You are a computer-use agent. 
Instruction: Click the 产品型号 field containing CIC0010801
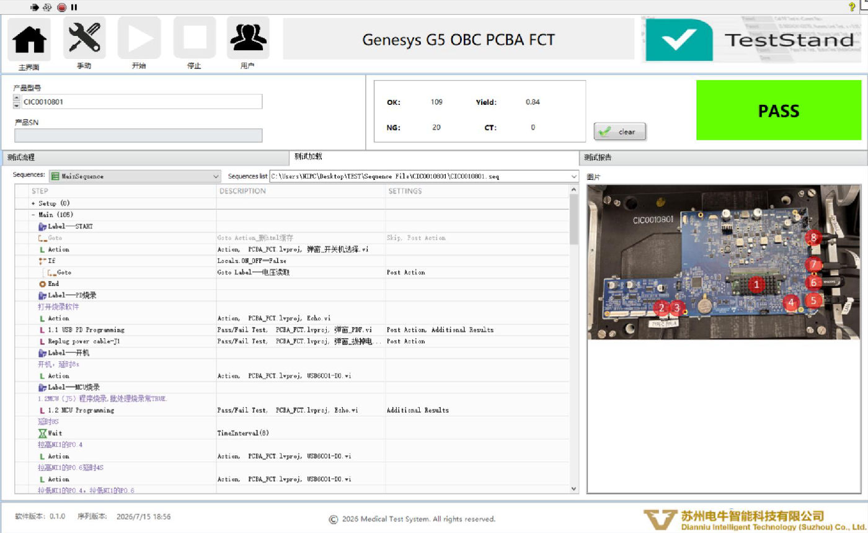coord(141,102)
